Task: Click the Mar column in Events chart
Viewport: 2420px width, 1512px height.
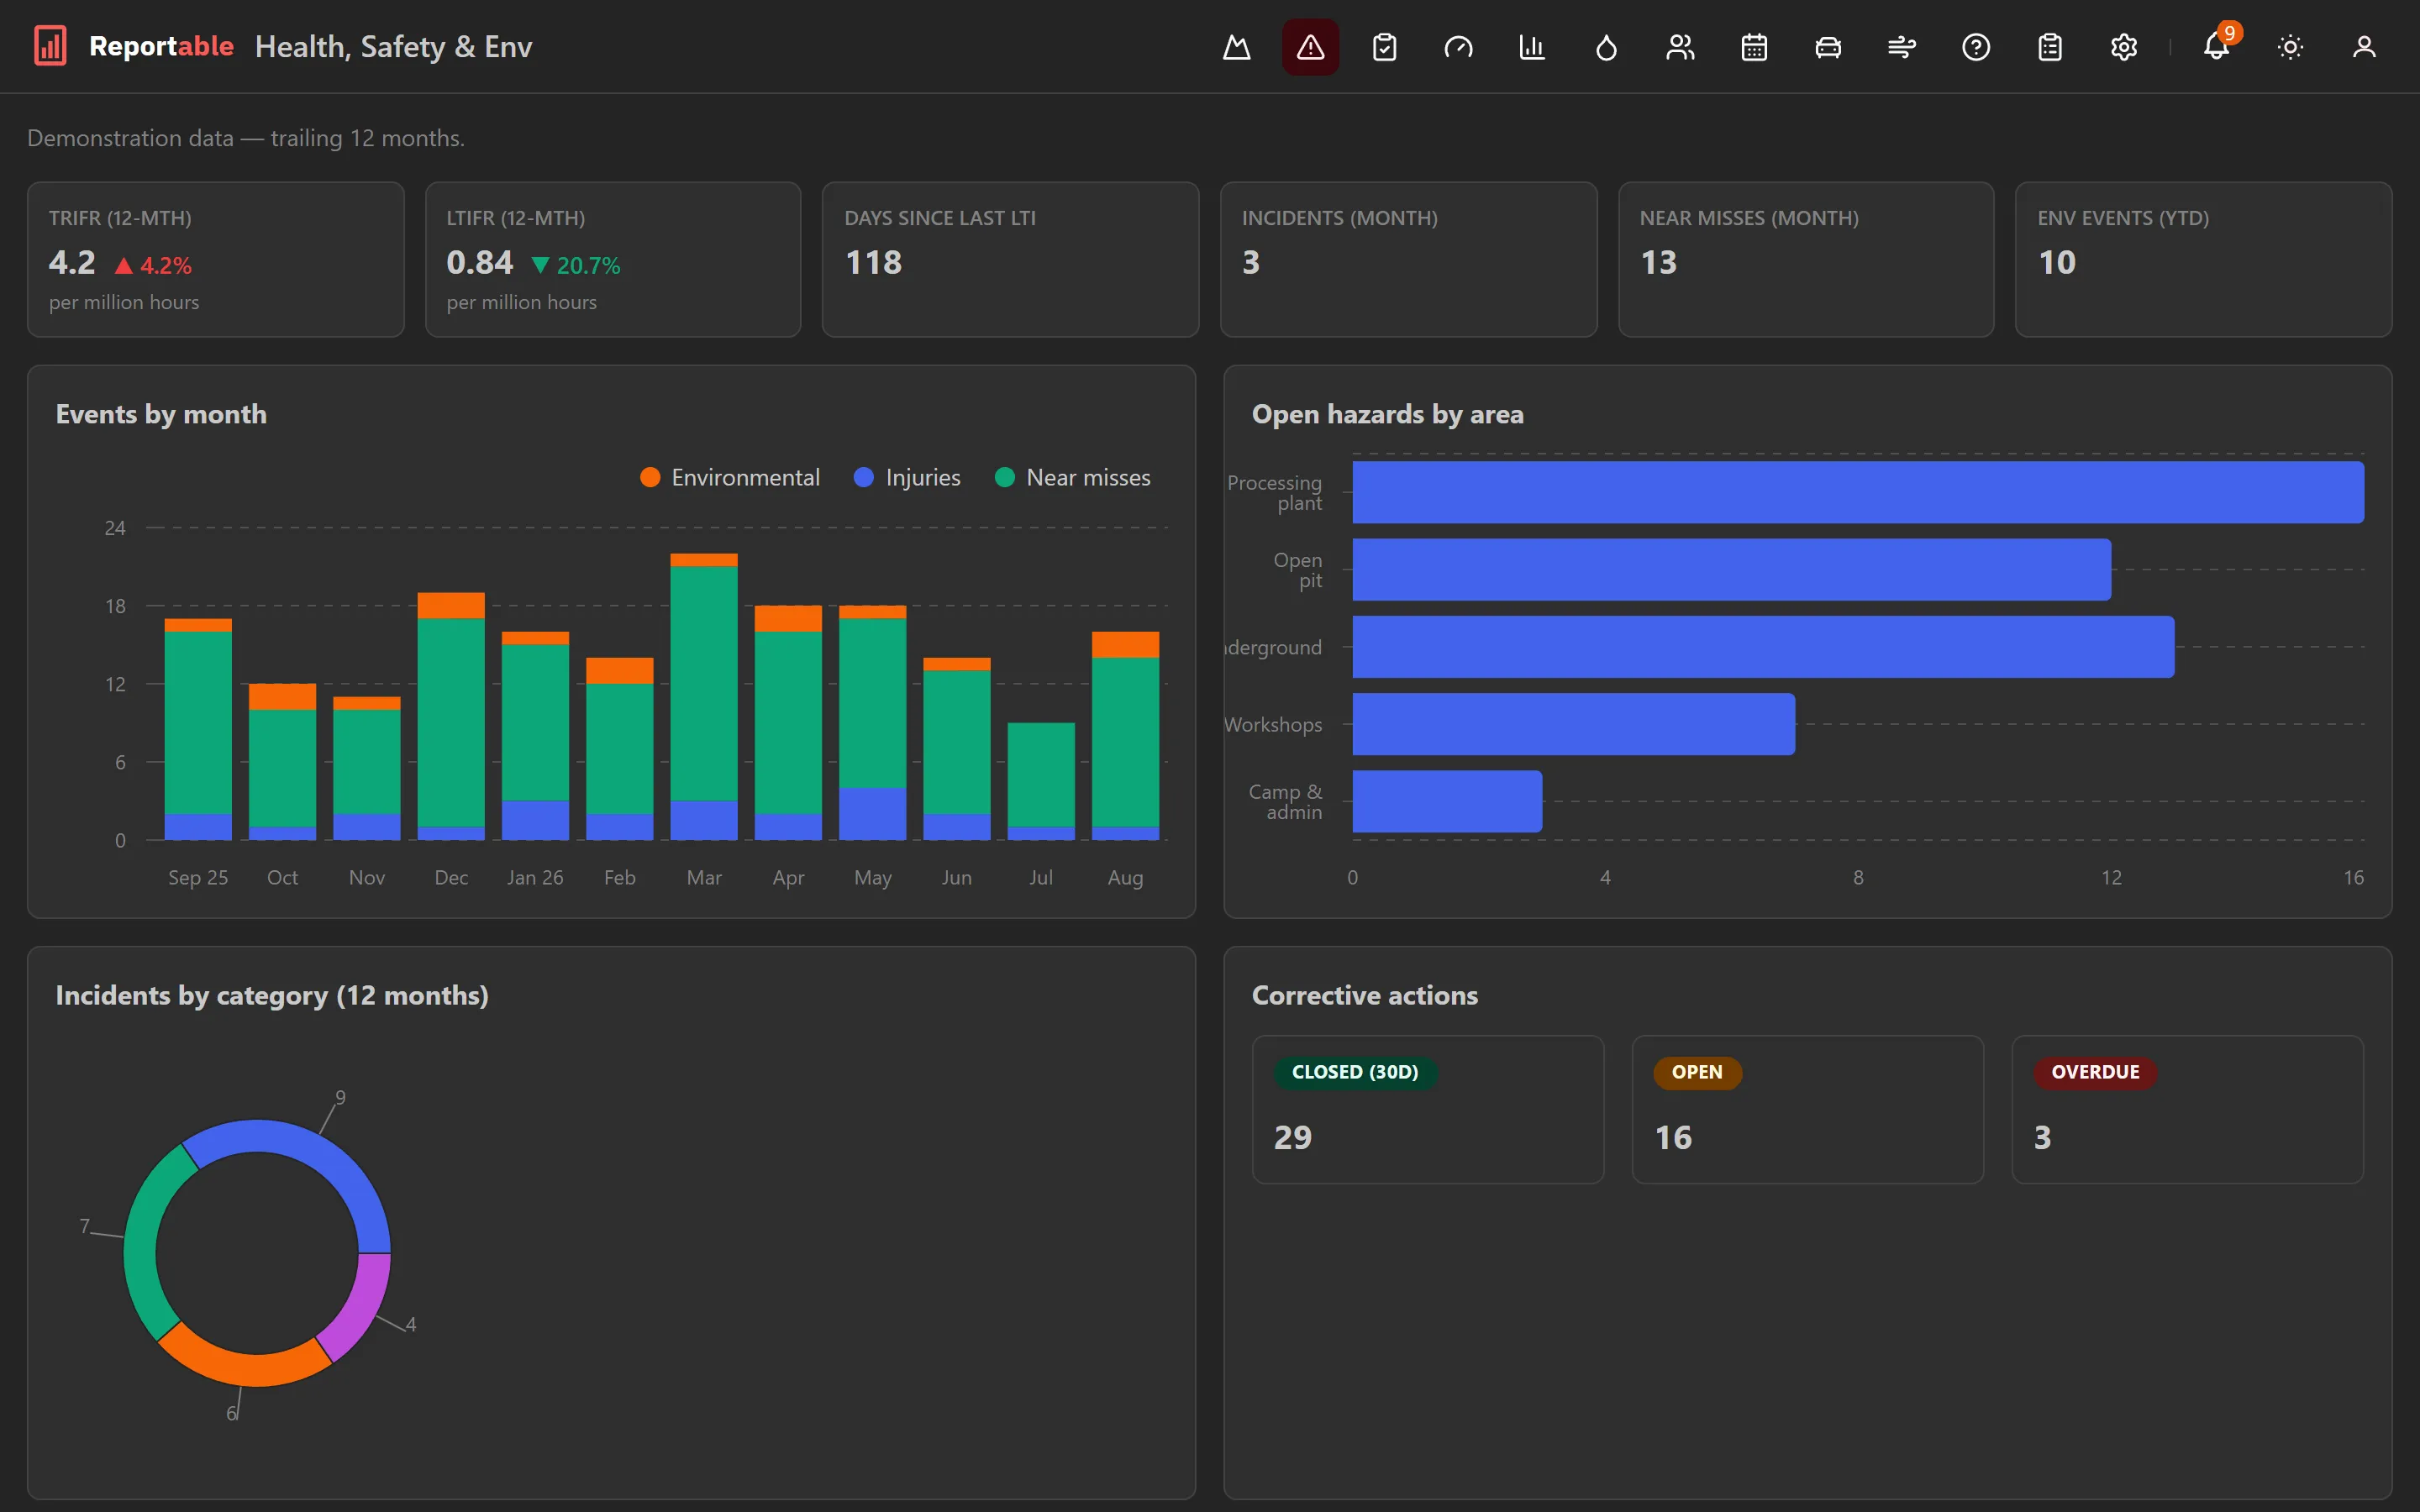Action: tap(704, 697)
